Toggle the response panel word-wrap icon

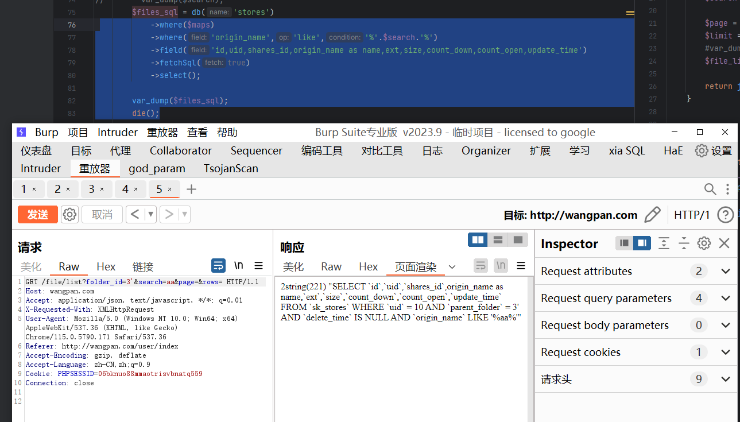coord(481,265)
